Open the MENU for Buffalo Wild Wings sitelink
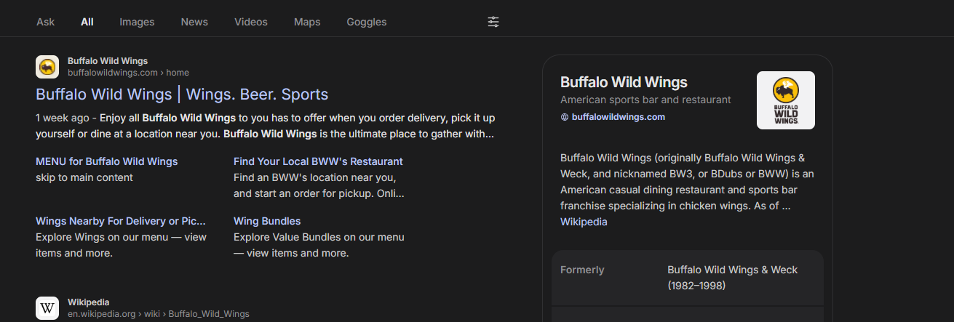Viewport: 954px width, 322px height. click(107, 161)
